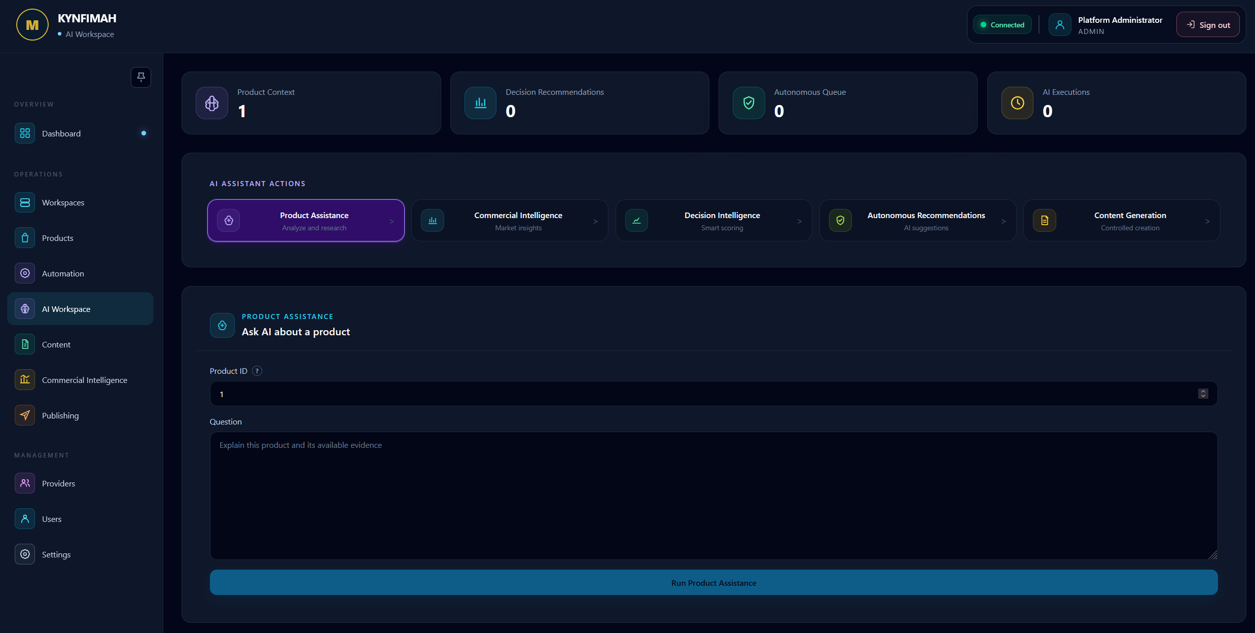
Task: Select the Decision Intelligence action card
Action: (713, 221)
